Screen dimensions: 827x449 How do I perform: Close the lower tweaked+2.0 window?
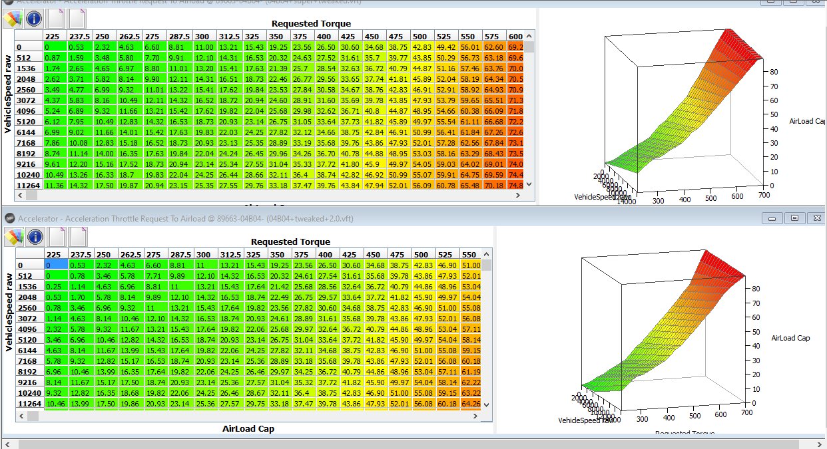[816, 218]
